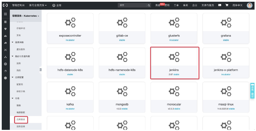Click the solid circle icon in left rail
This screenshot has width=256, height=131.
tap(5, 78)
